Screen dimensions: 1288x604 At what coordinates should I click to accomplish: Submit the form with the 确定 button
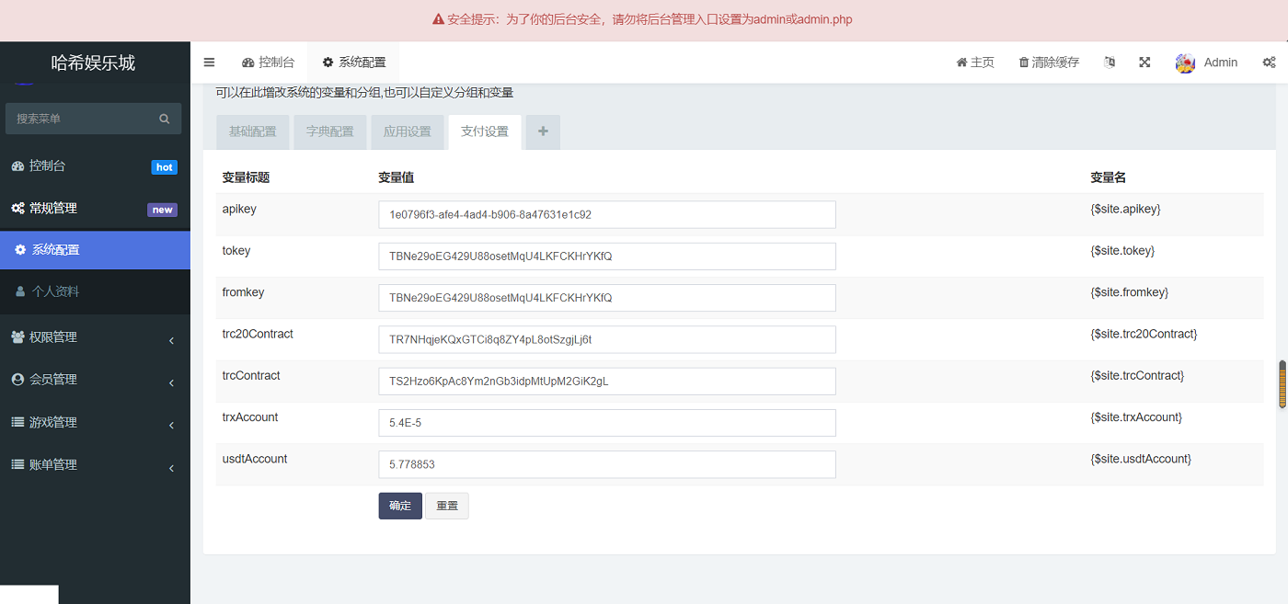click(399, 505)
